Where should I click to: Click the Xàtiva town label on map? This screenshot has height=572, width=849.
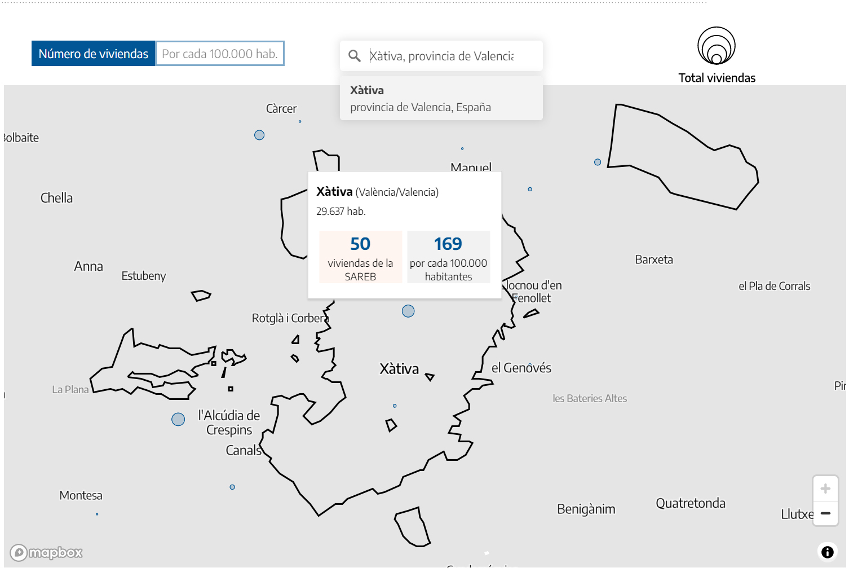point(399,369)
